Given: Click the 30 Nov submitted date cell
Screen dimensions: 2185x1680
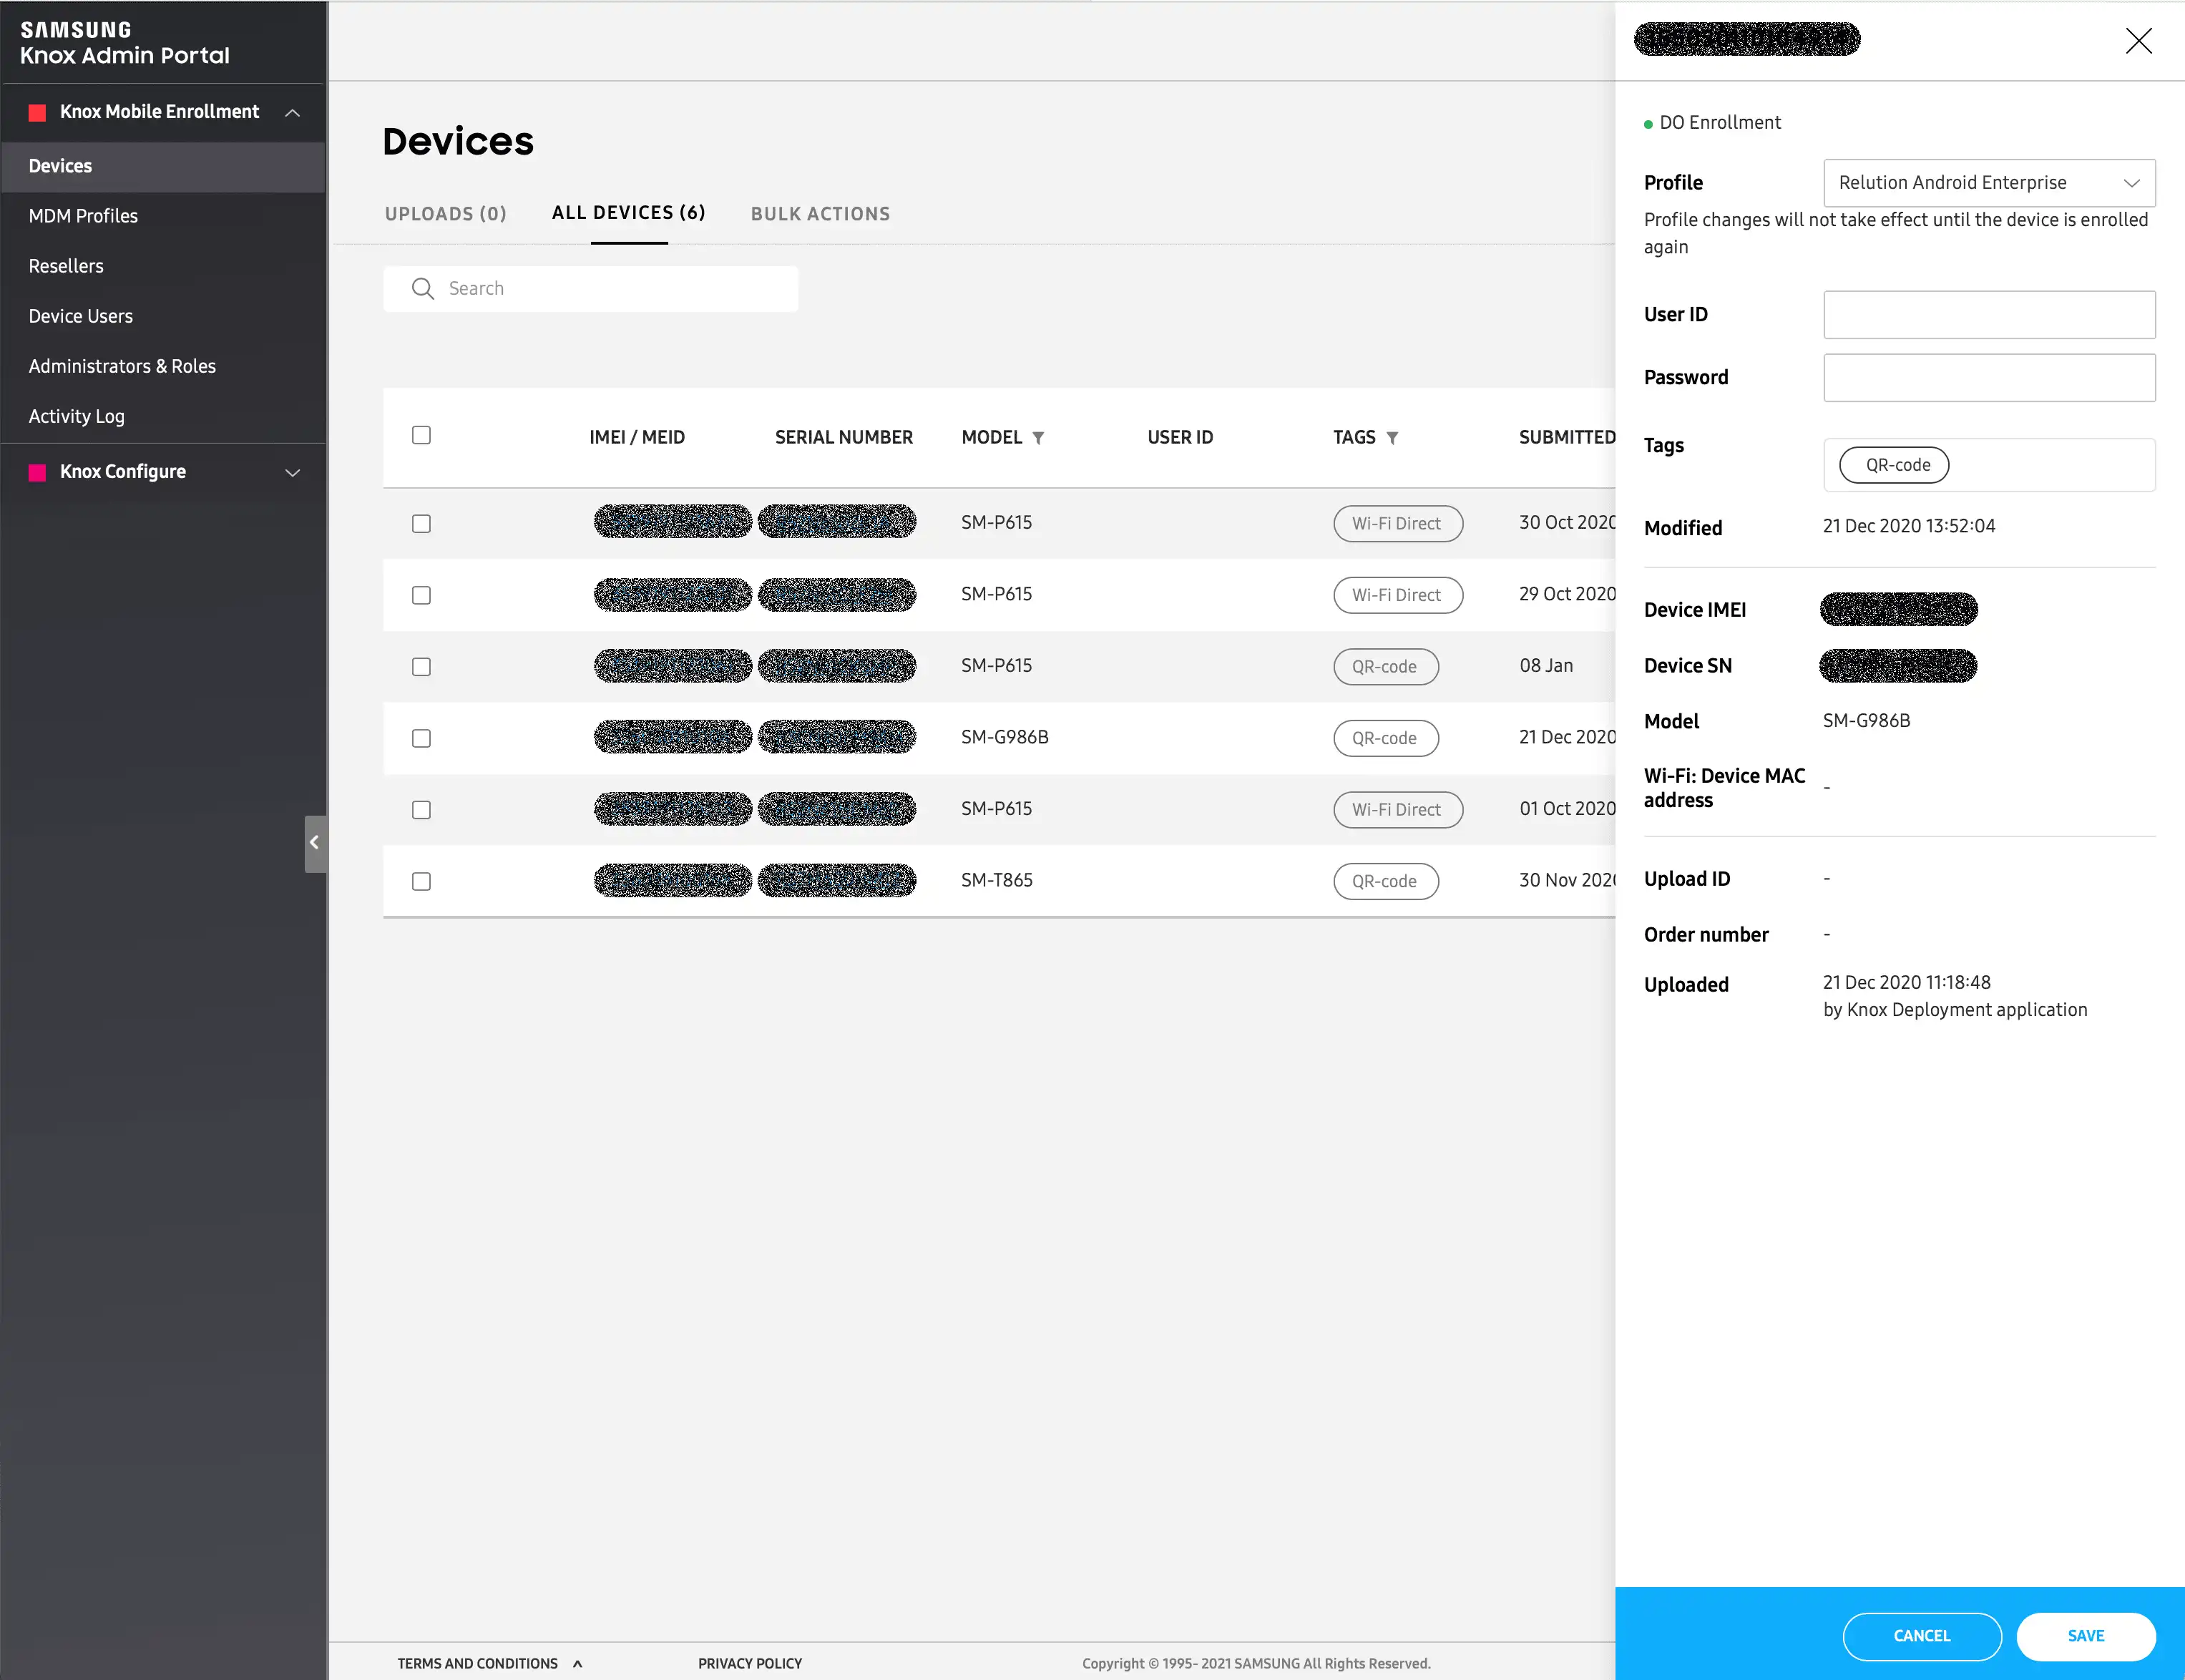Looking at the screenshot, I should pyautogui.click(x=1566, y=881).
